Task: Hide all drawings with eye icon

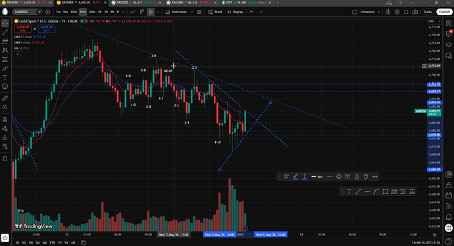Action: pos(5,147)
